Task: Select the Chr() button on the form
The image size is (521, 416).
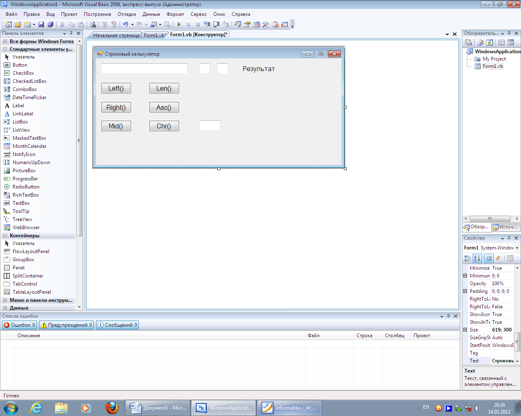Action: pos(164,126)
